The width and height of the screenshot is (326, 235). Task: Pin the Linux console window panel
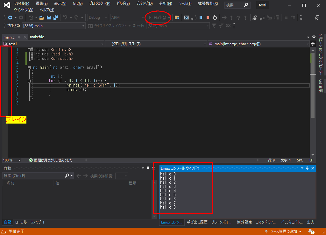click(307, 168)
